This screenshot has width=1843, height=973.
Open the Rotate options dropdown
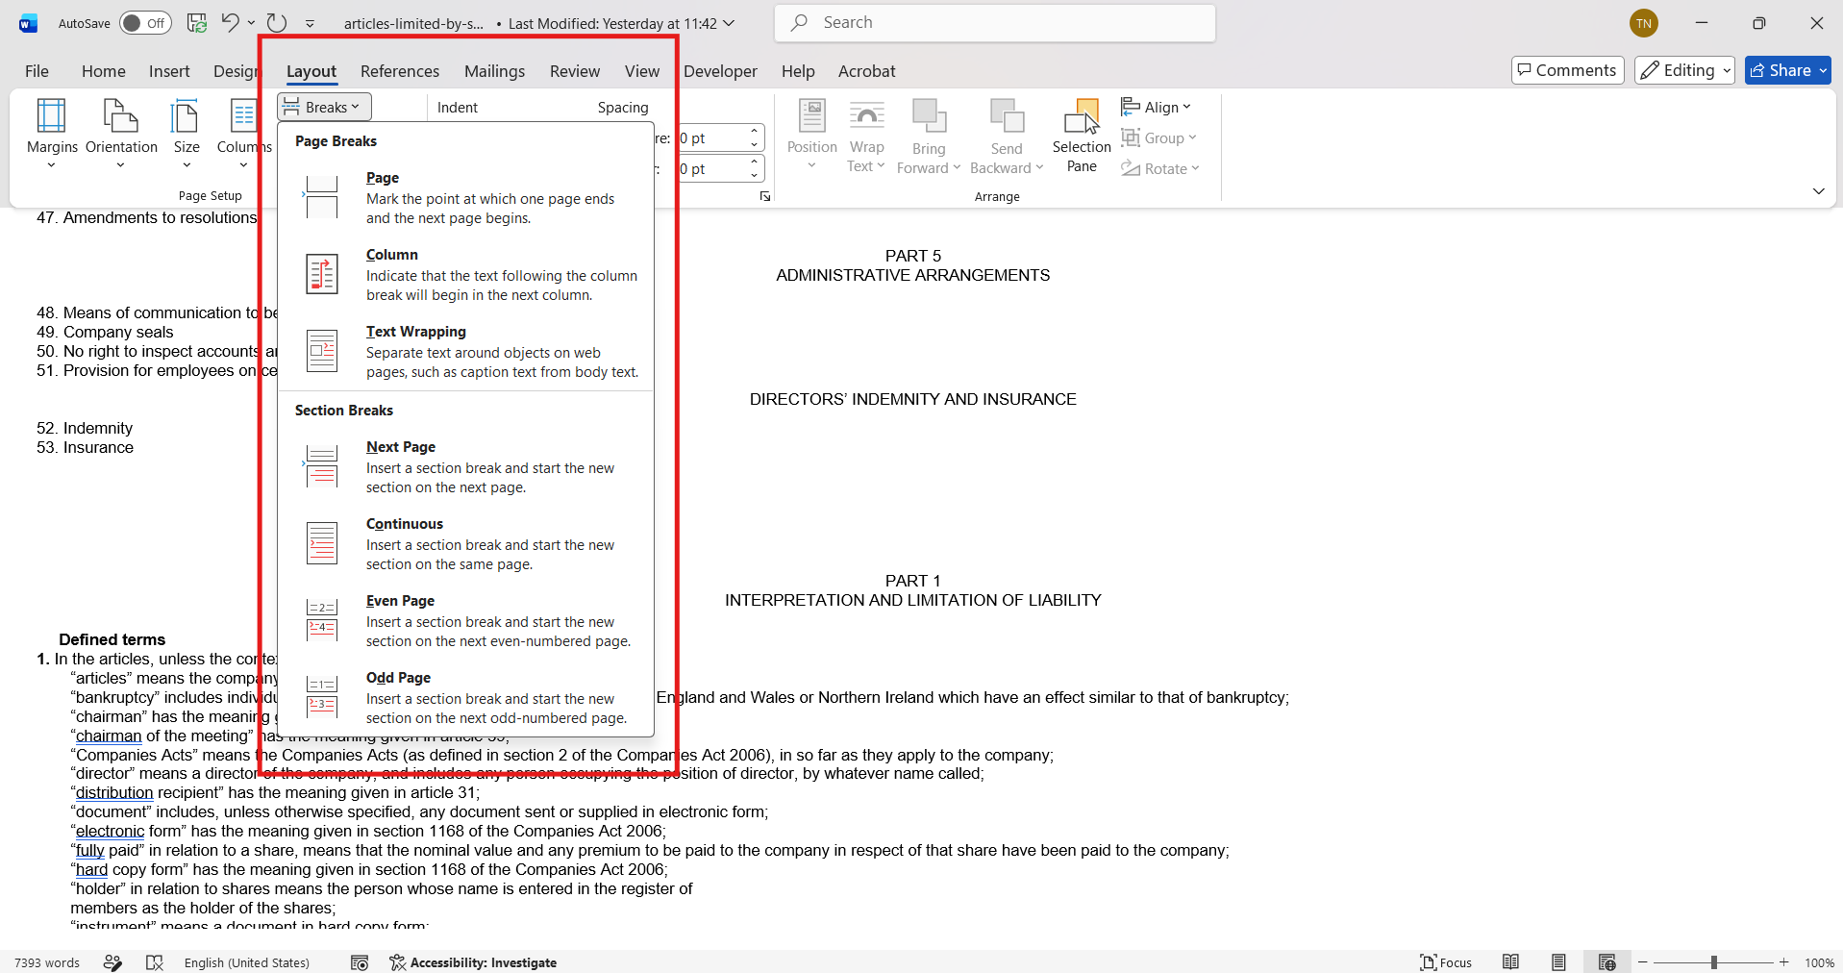pos(1160,168)
